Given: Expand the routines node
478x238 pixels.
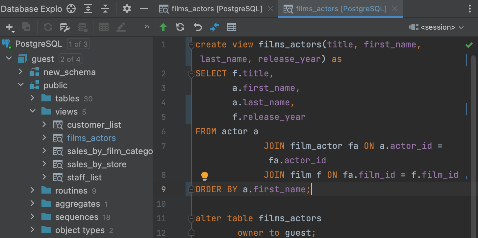Looking at the screenshot, I should pos(32,191).
